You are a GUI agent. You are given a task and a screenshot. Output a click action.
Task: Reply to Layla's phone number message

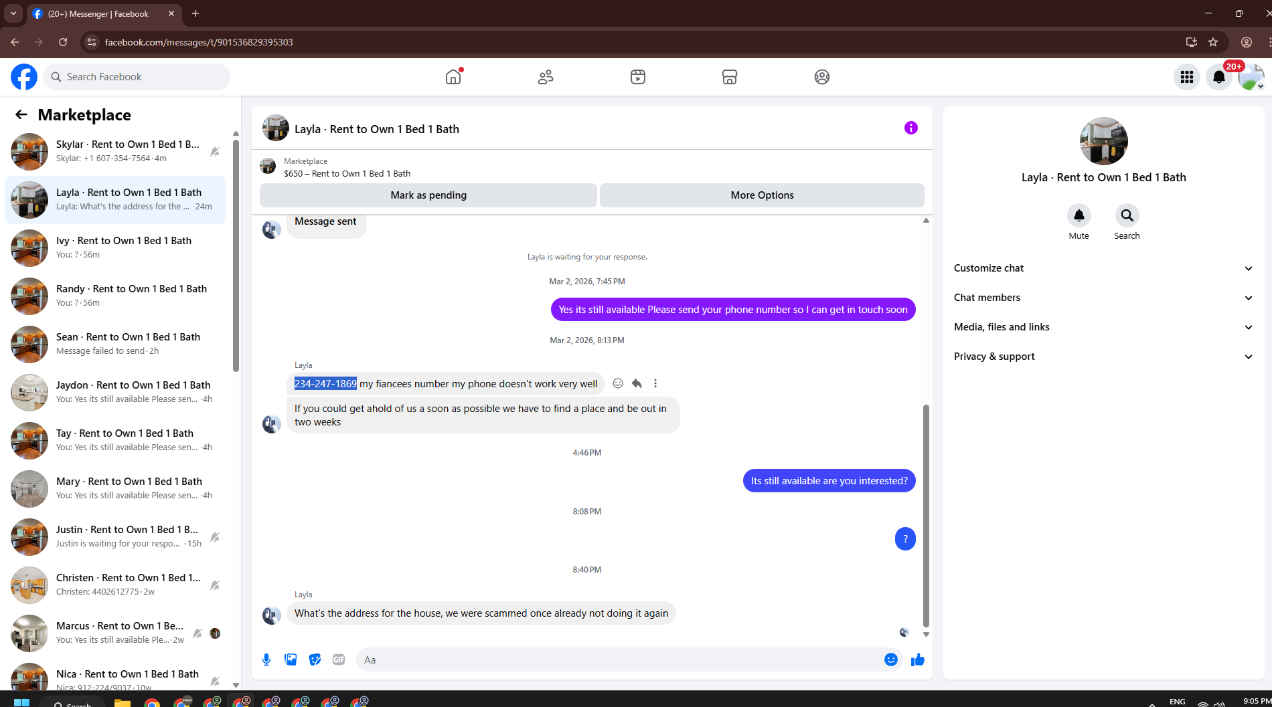point(637,383)
